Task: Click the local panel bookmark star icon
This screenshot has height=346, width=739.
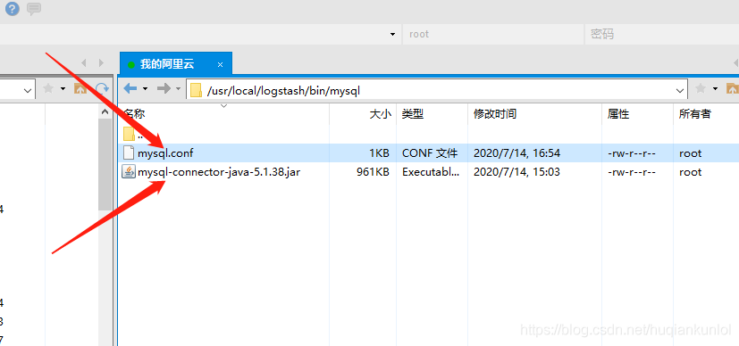Action: (48, 88)
